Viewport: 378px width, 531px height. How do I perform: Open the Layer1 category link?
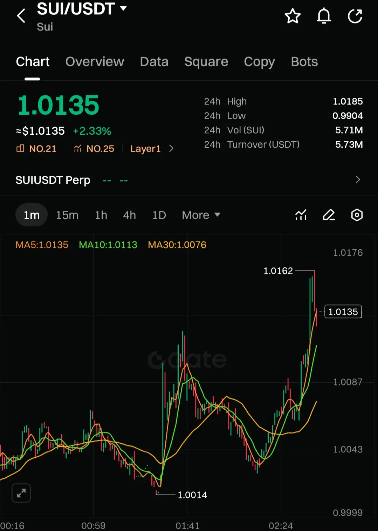pyautogui.click(x=145, y=149)
